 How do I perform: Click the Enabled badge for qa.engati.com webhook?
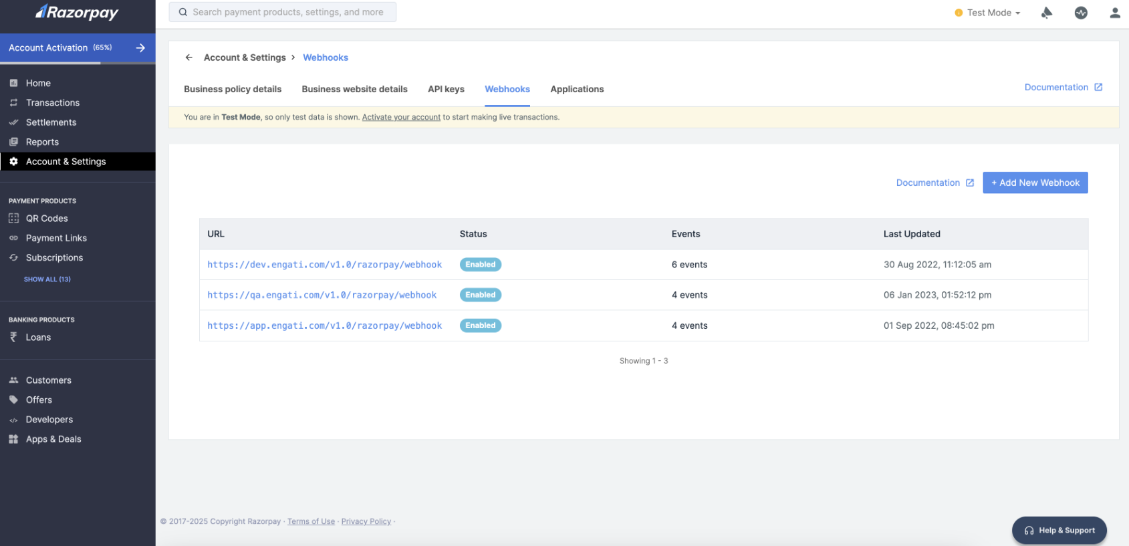coord(480,295)
